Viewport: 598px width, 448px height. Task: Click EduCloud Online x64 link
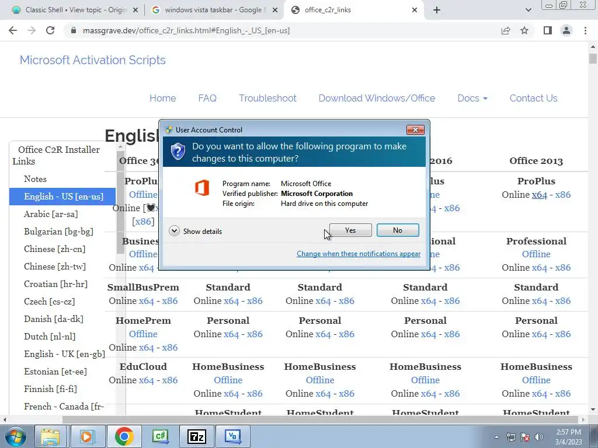pyautogui.click(x=147, y=380)
